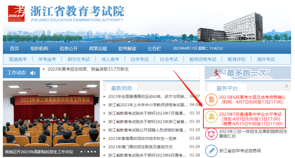Click the orange document icon for 高考外语及选考信息确认
Image resolution: width=295 pixels, height=158 pixels.
(x=211, y=100)
